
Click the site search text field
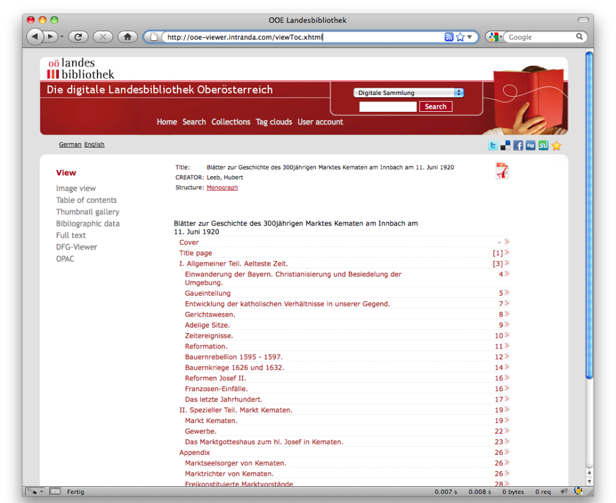click(388, 106)
